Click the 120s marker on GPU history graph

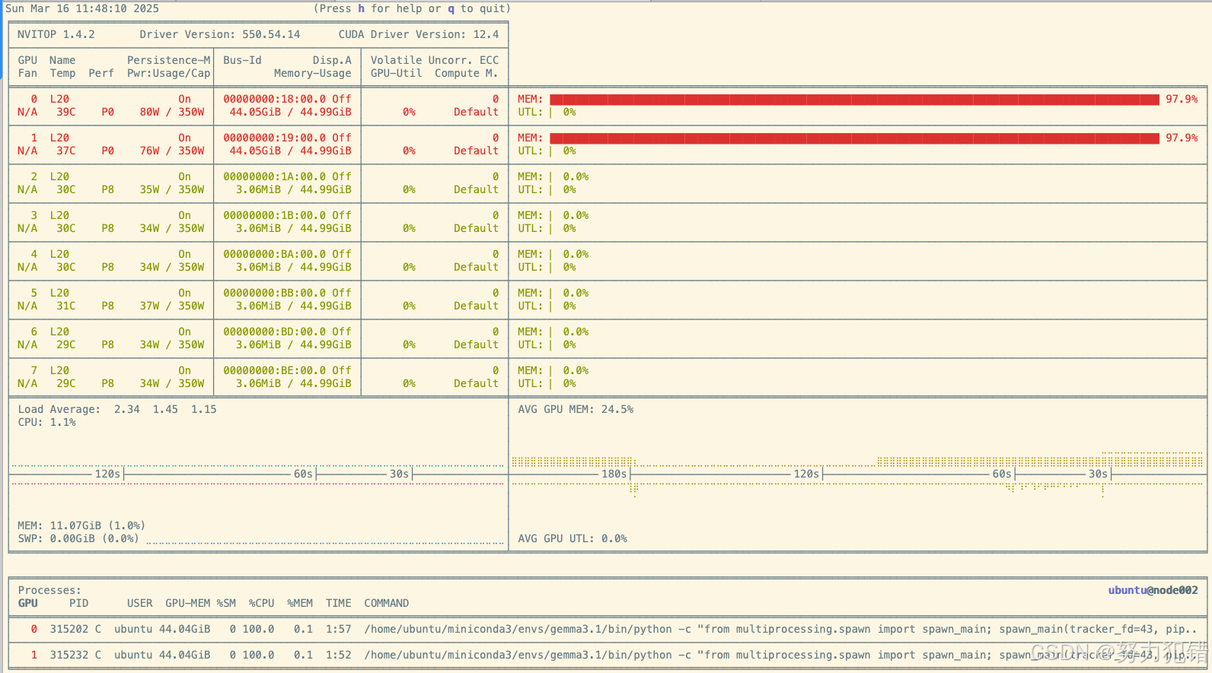pyautogui.click(x=806, y=474)
